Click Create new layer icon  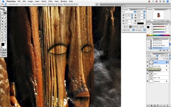coord(164,106)
